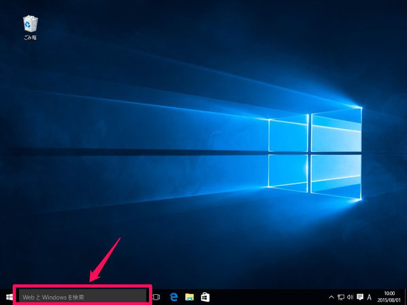Viewport: 407px width, 305px height.
Task: Focus the 'Web と Windows を検索' search box
Action: (82, 297)
